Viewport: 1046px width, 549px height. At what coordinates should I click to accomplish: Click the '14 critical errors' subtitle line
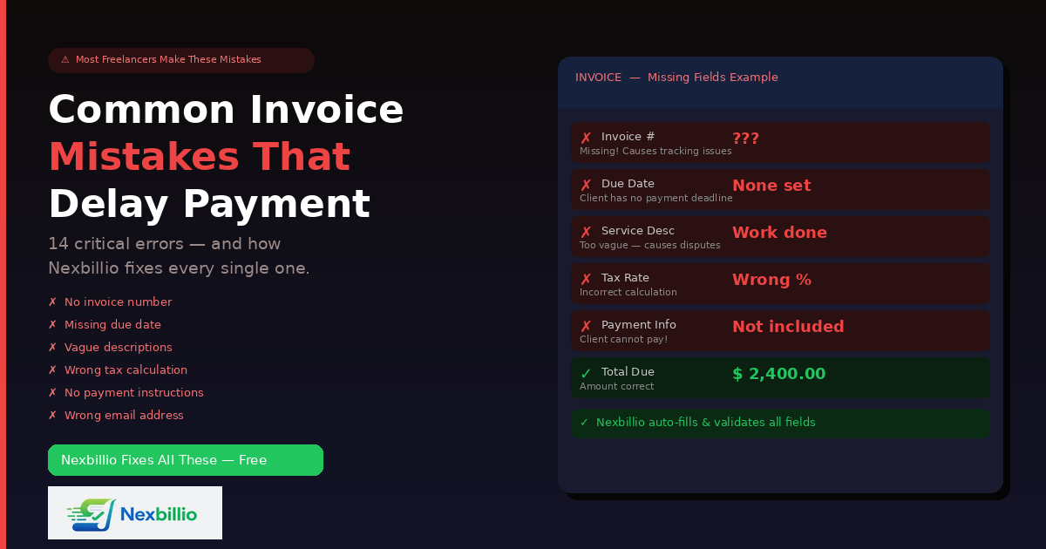pyautogui.click(x=165, y=244)
